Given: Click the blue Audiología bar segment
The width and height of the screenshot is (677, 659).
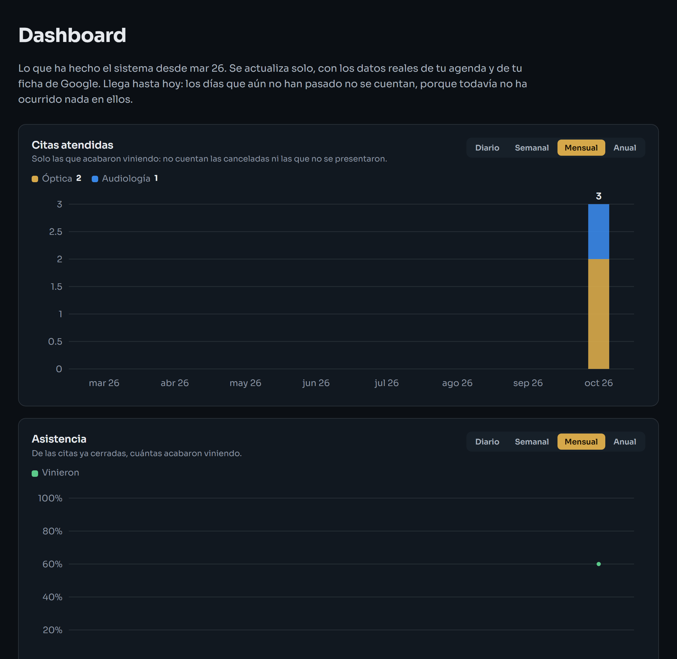Looking at the screenshot, I should point(599,232).
